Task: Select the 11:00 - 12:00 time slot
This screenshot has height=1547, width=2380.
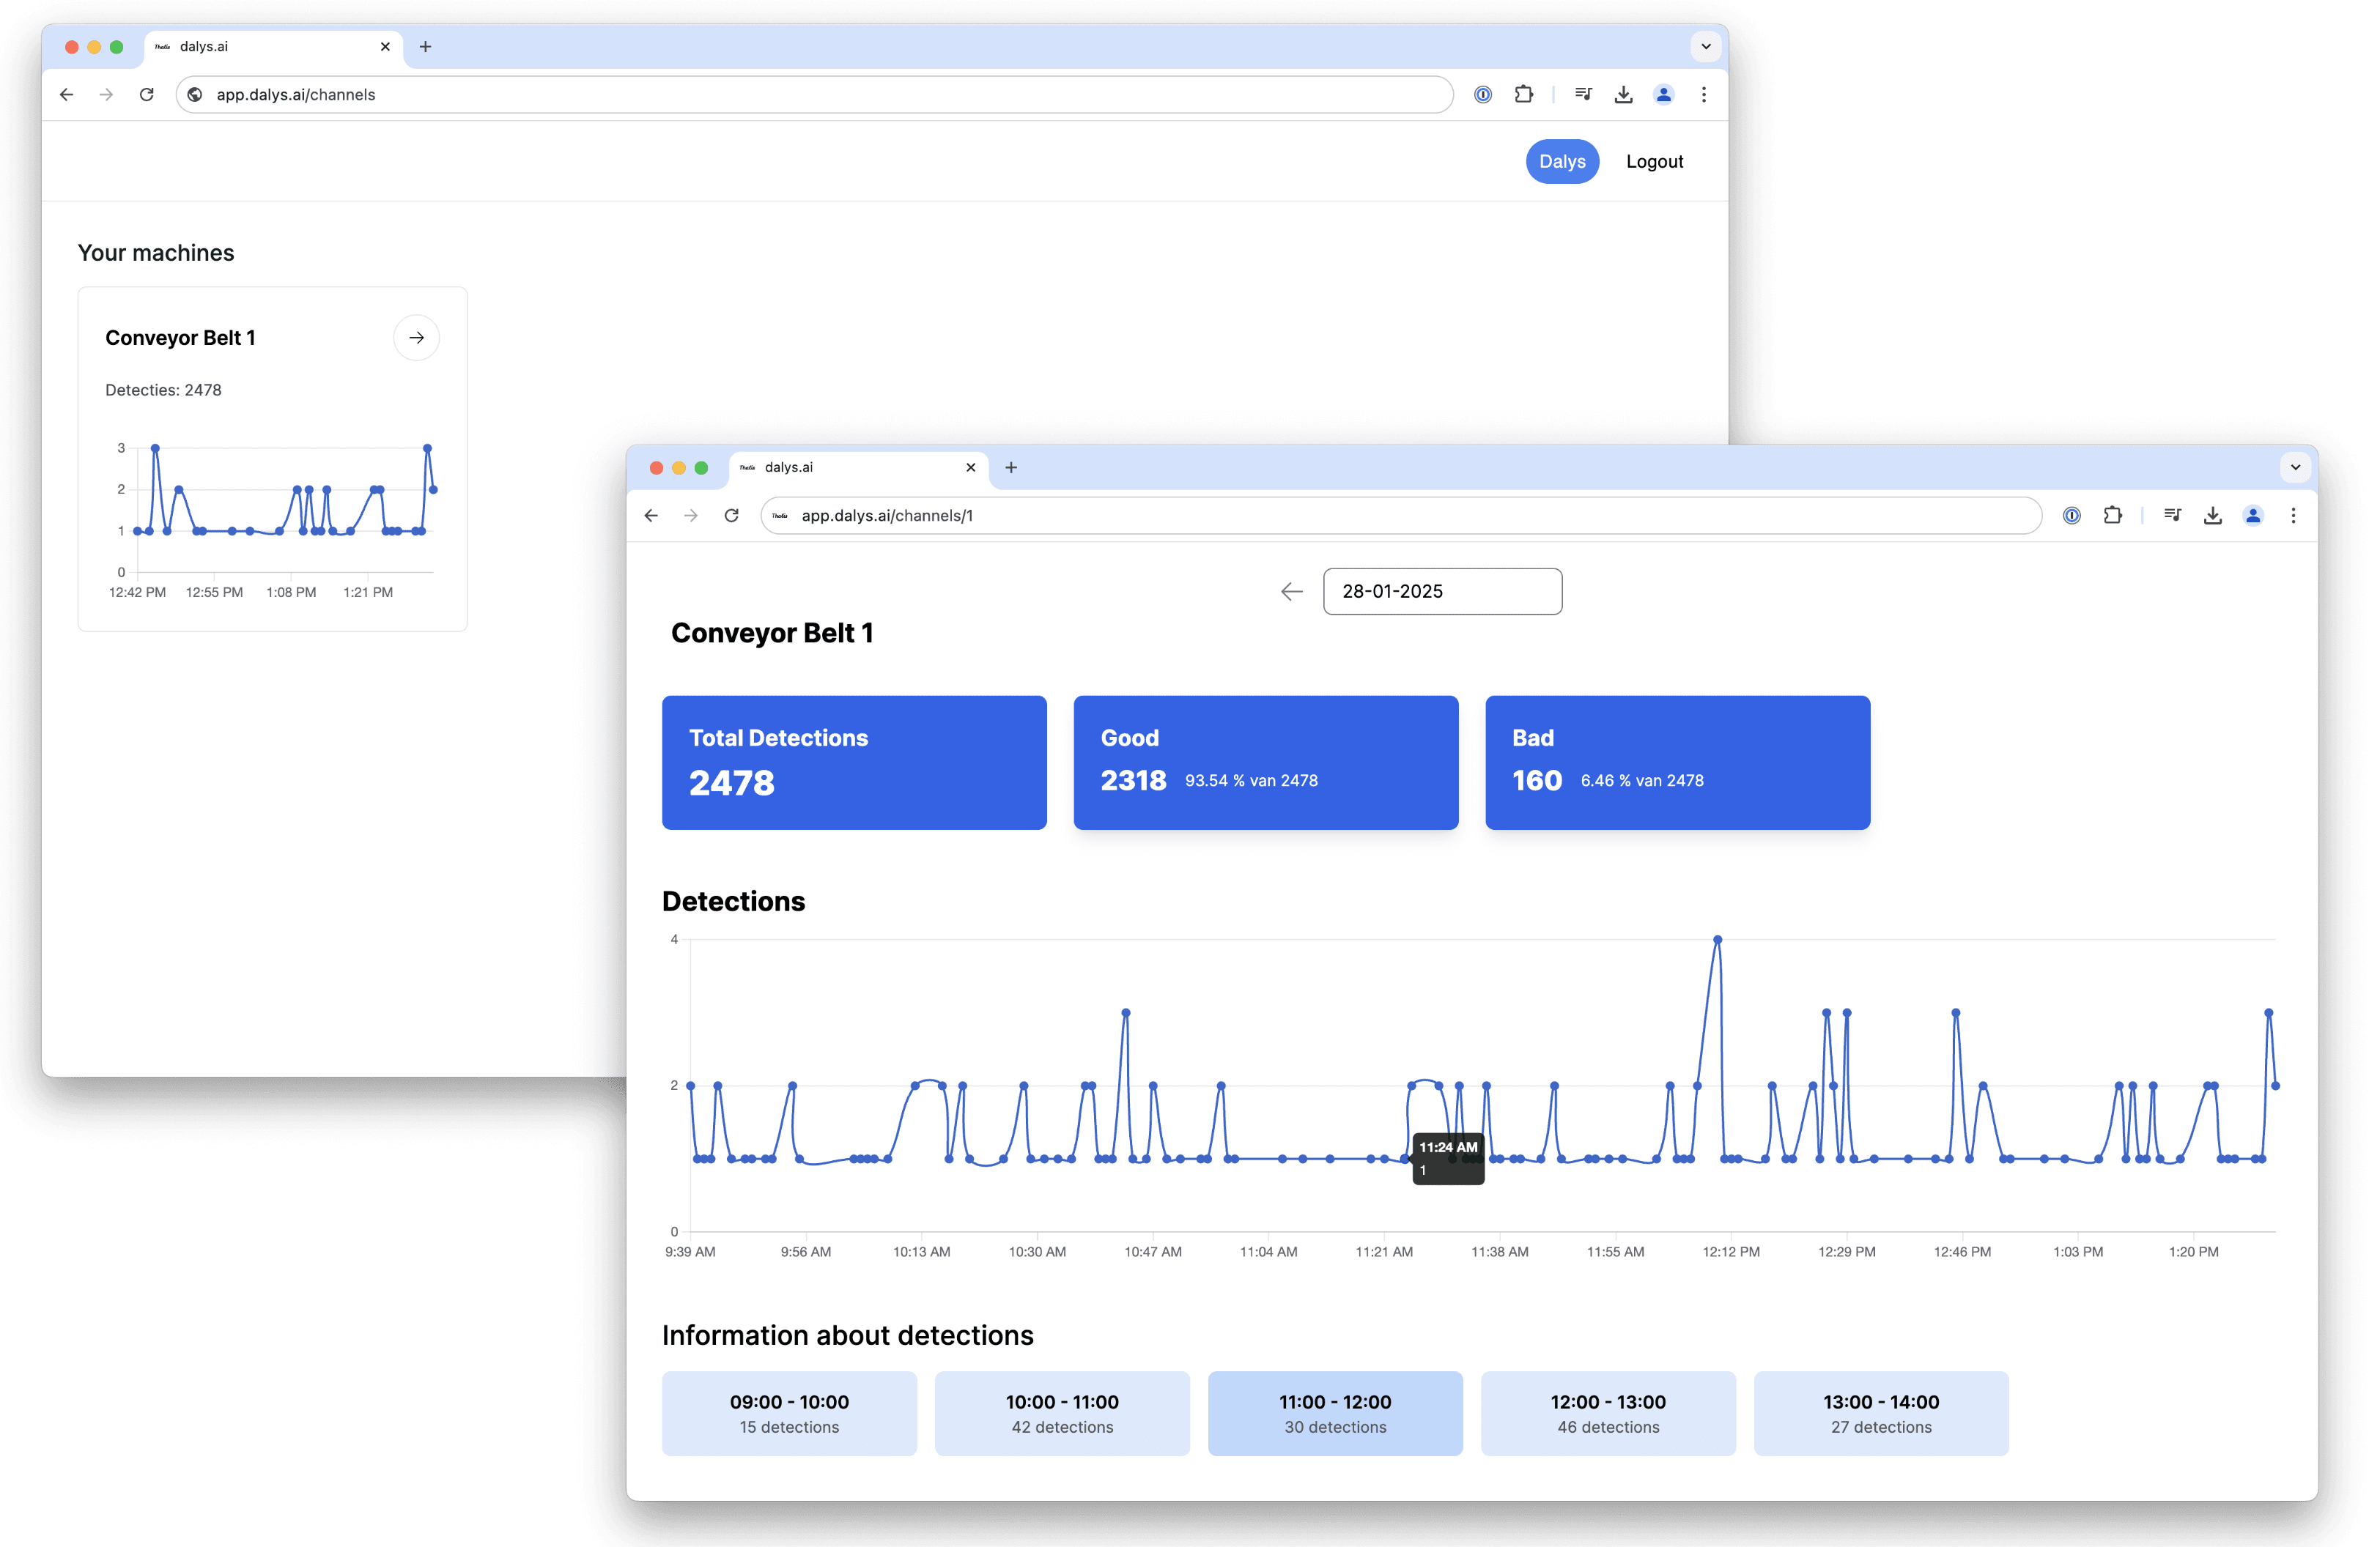Action: (x=1334, y=1413)
